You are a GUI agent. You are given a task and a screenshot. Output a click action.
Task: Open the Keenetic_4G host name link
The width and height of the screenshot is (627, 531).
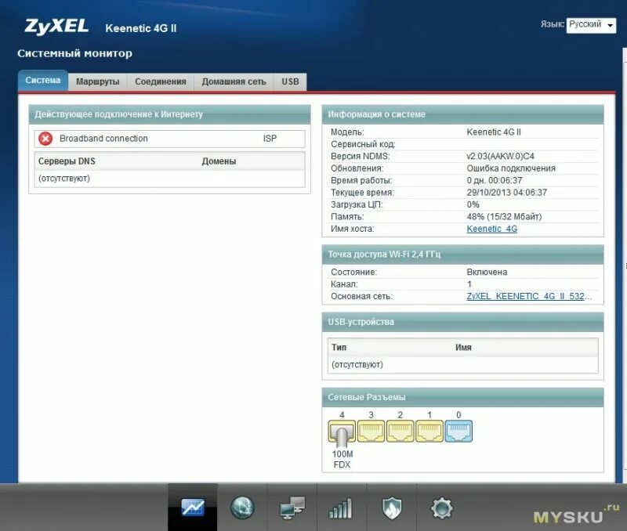click(x=492, y=229)
